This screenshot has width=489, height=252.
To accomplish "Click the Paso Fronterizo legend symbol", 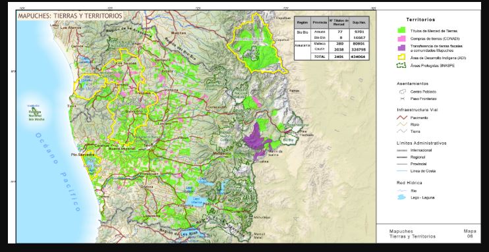I will pos(402,99).
